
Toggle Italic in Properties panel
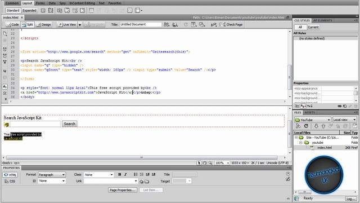pos(125,174)
